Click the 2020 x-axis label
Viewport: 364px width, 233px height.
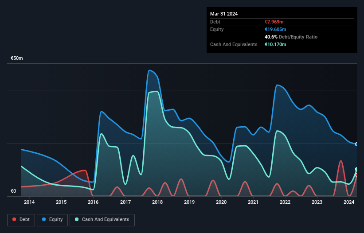pyautogui.click(x=221, y=202)
